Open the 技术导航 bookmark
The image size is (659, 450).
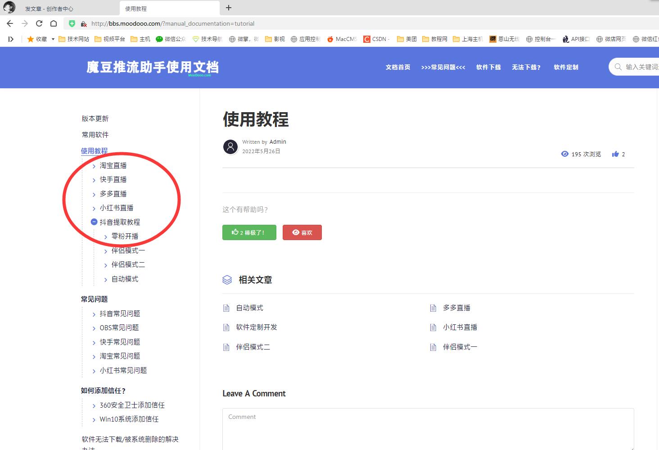[210, 39]
